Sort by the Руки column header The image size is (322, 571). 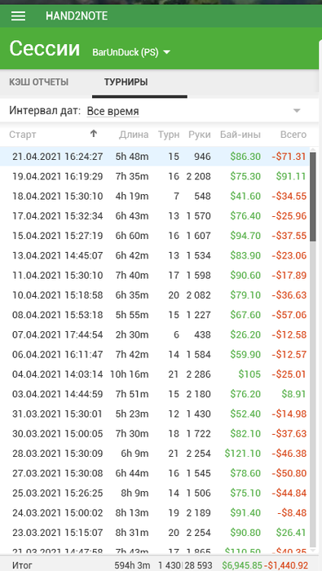200,135
